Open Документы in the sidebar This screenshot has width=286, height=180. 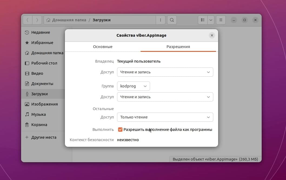(43, 84)
